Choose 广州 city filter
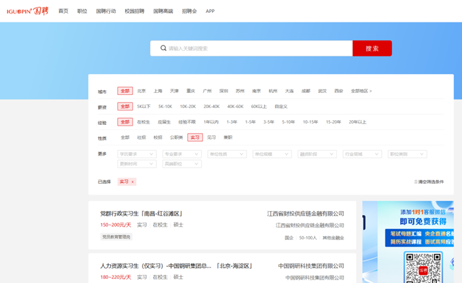Screen dimensions: 462x283 point(207,91)
